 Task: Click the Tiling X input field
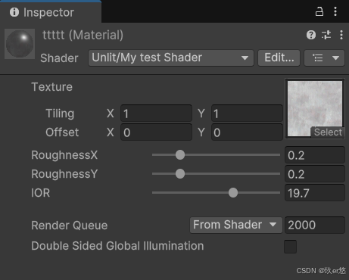point(156,114)
